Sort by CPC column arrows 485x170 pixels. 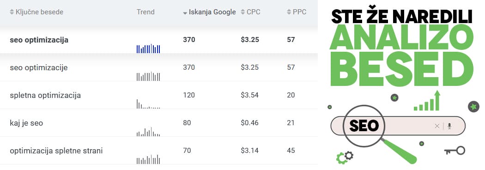click(243, 12)
